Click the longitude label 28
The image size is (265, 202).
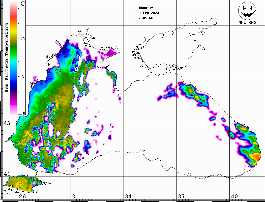[x=22, y=196]
